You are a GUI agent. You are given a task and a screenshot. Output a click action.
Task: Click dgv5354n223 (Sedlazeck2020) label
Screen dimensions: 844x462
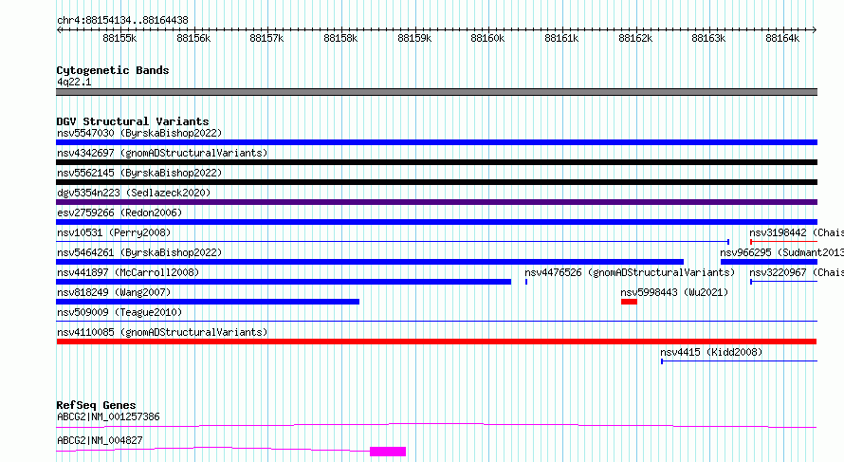point(134,193)
